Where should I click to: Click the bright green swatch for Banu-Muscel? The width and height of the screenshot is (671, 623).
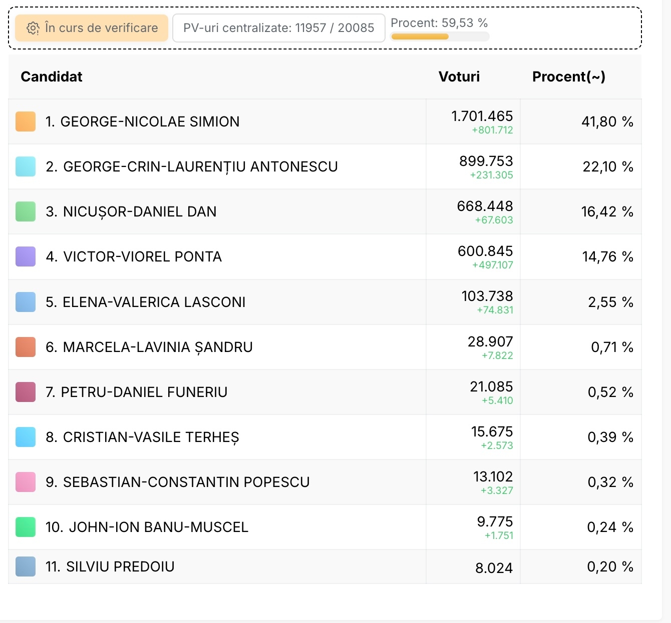coord(26,527)
